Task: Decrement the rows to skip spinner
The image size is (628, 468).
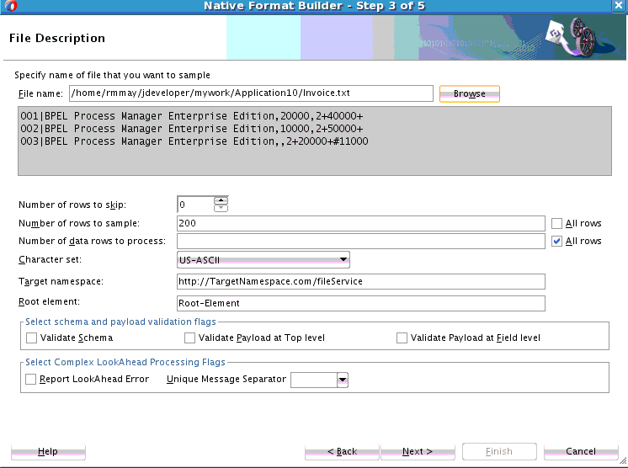Action: pos(221,208)
